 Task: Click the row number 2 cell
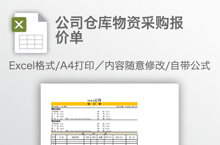53,142
